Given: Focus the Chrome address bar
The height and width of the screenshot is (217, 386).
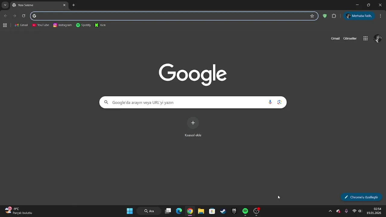Looking at the screenshot, I should pyautogui.click(x=174, y=16).
